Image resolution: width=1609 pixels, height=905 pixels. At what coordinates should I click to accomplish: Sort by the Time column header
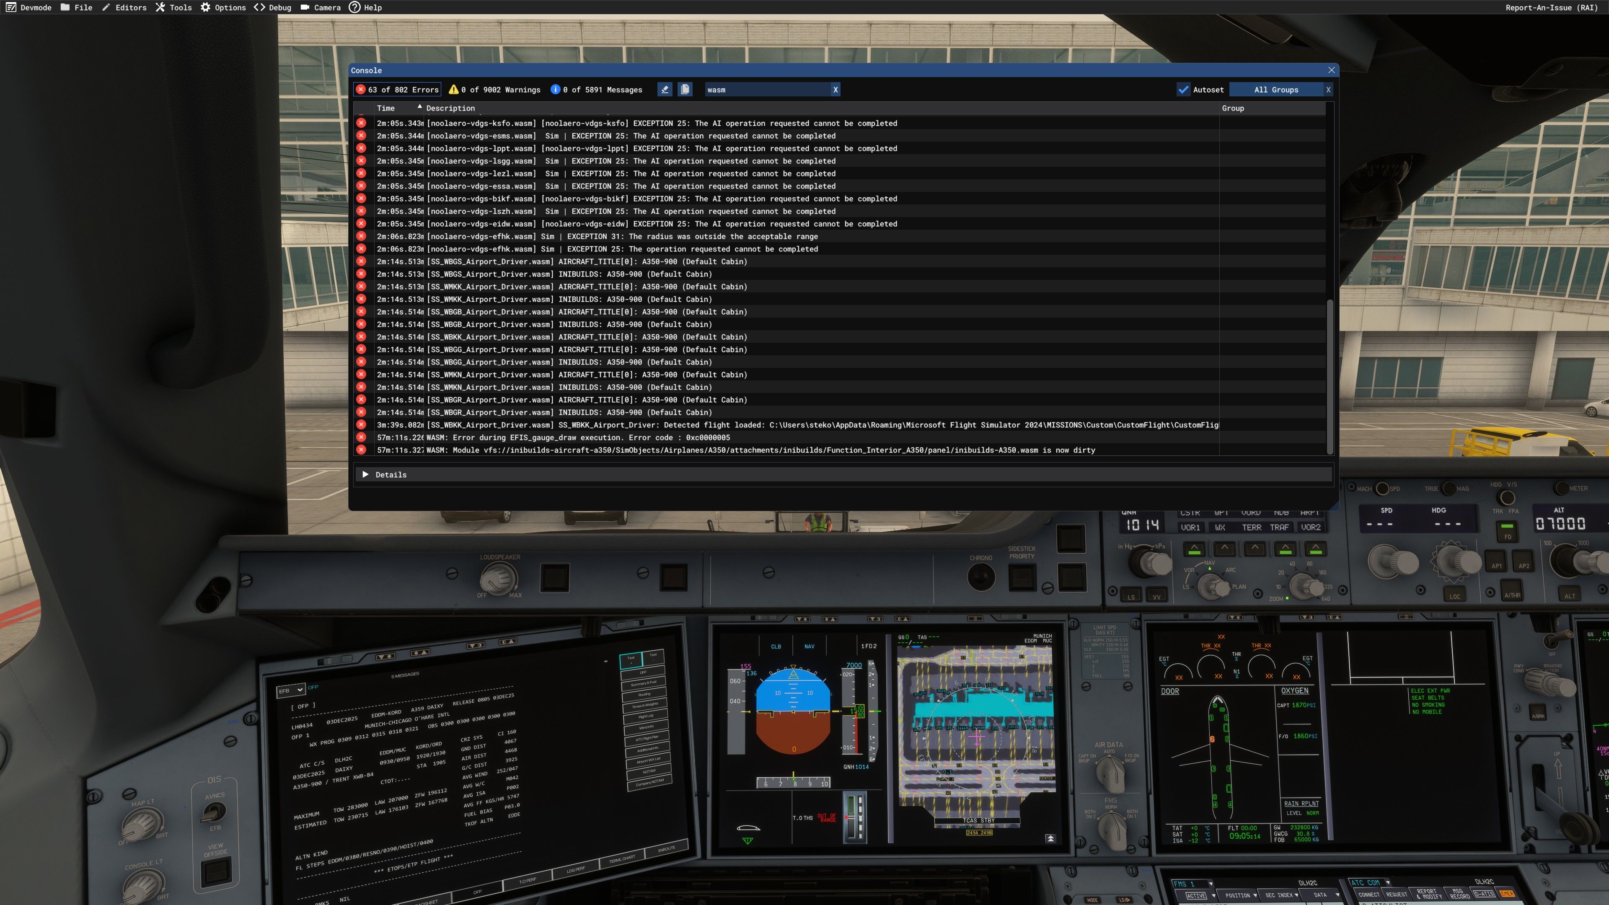pos(386,108)
